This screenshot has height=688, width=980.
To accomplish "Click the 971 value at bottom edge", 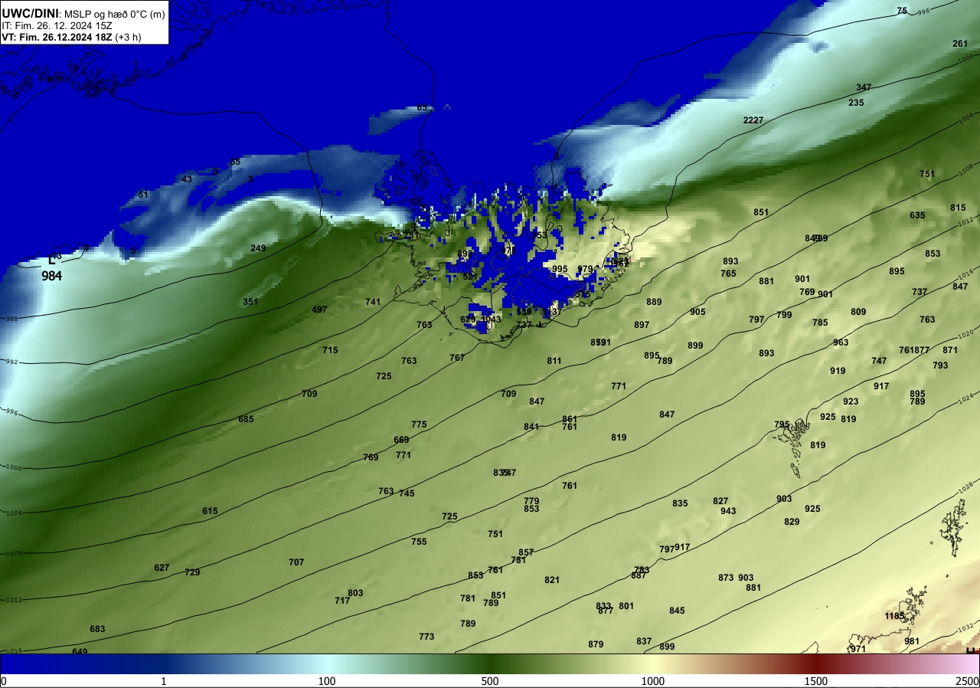I will [x=858, y=649].
